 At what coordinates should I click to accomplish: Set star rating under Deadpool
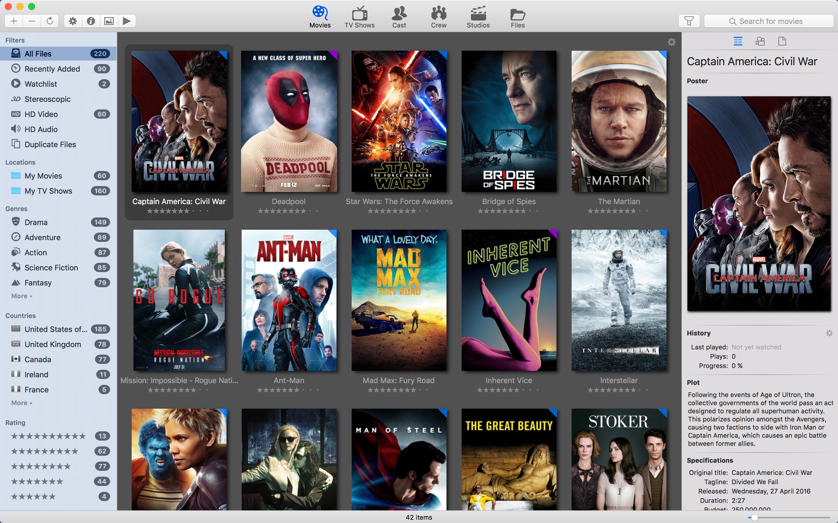[289, 211]
